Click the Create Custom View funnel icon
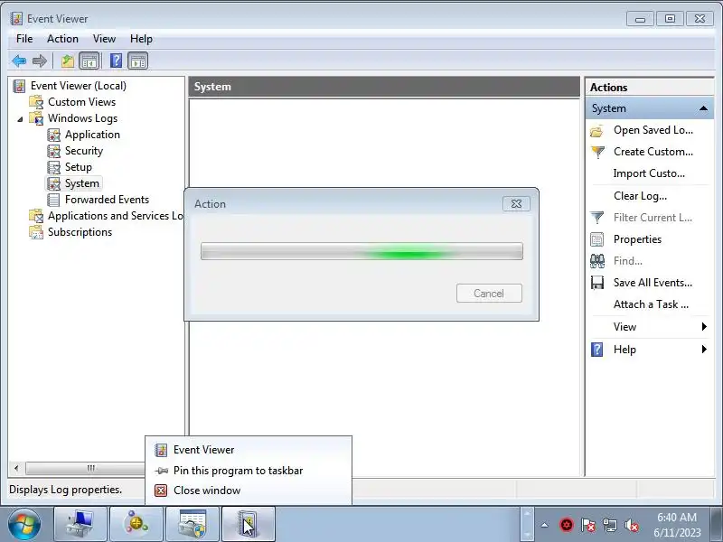This screenshot has height=542, width=723. point(597,152)
